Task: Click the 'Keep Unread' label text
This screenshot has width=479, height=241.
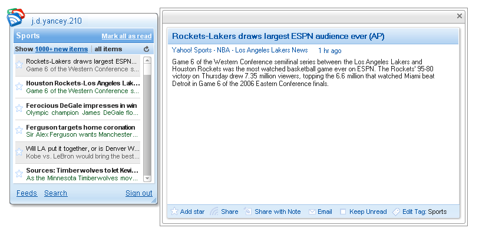Action: click(x=368, y=212)
